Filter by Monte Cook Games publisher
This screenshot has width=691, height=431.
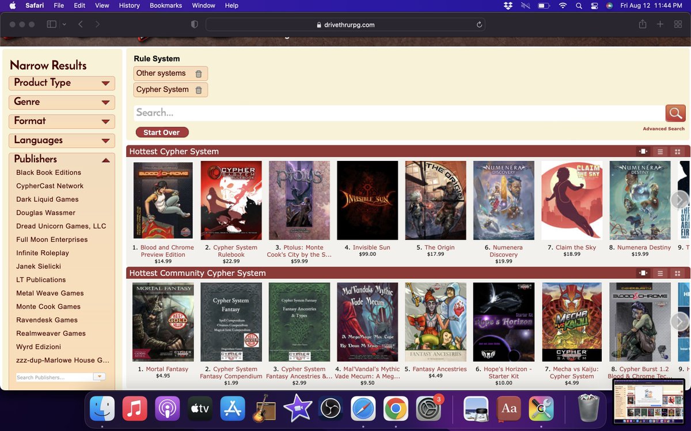tap(48, 307)
